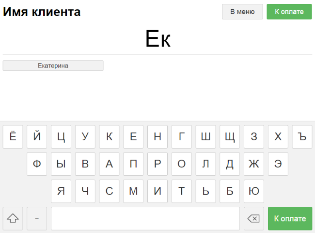Tap the Б key

pyautogui.click(x=230, y=191)
